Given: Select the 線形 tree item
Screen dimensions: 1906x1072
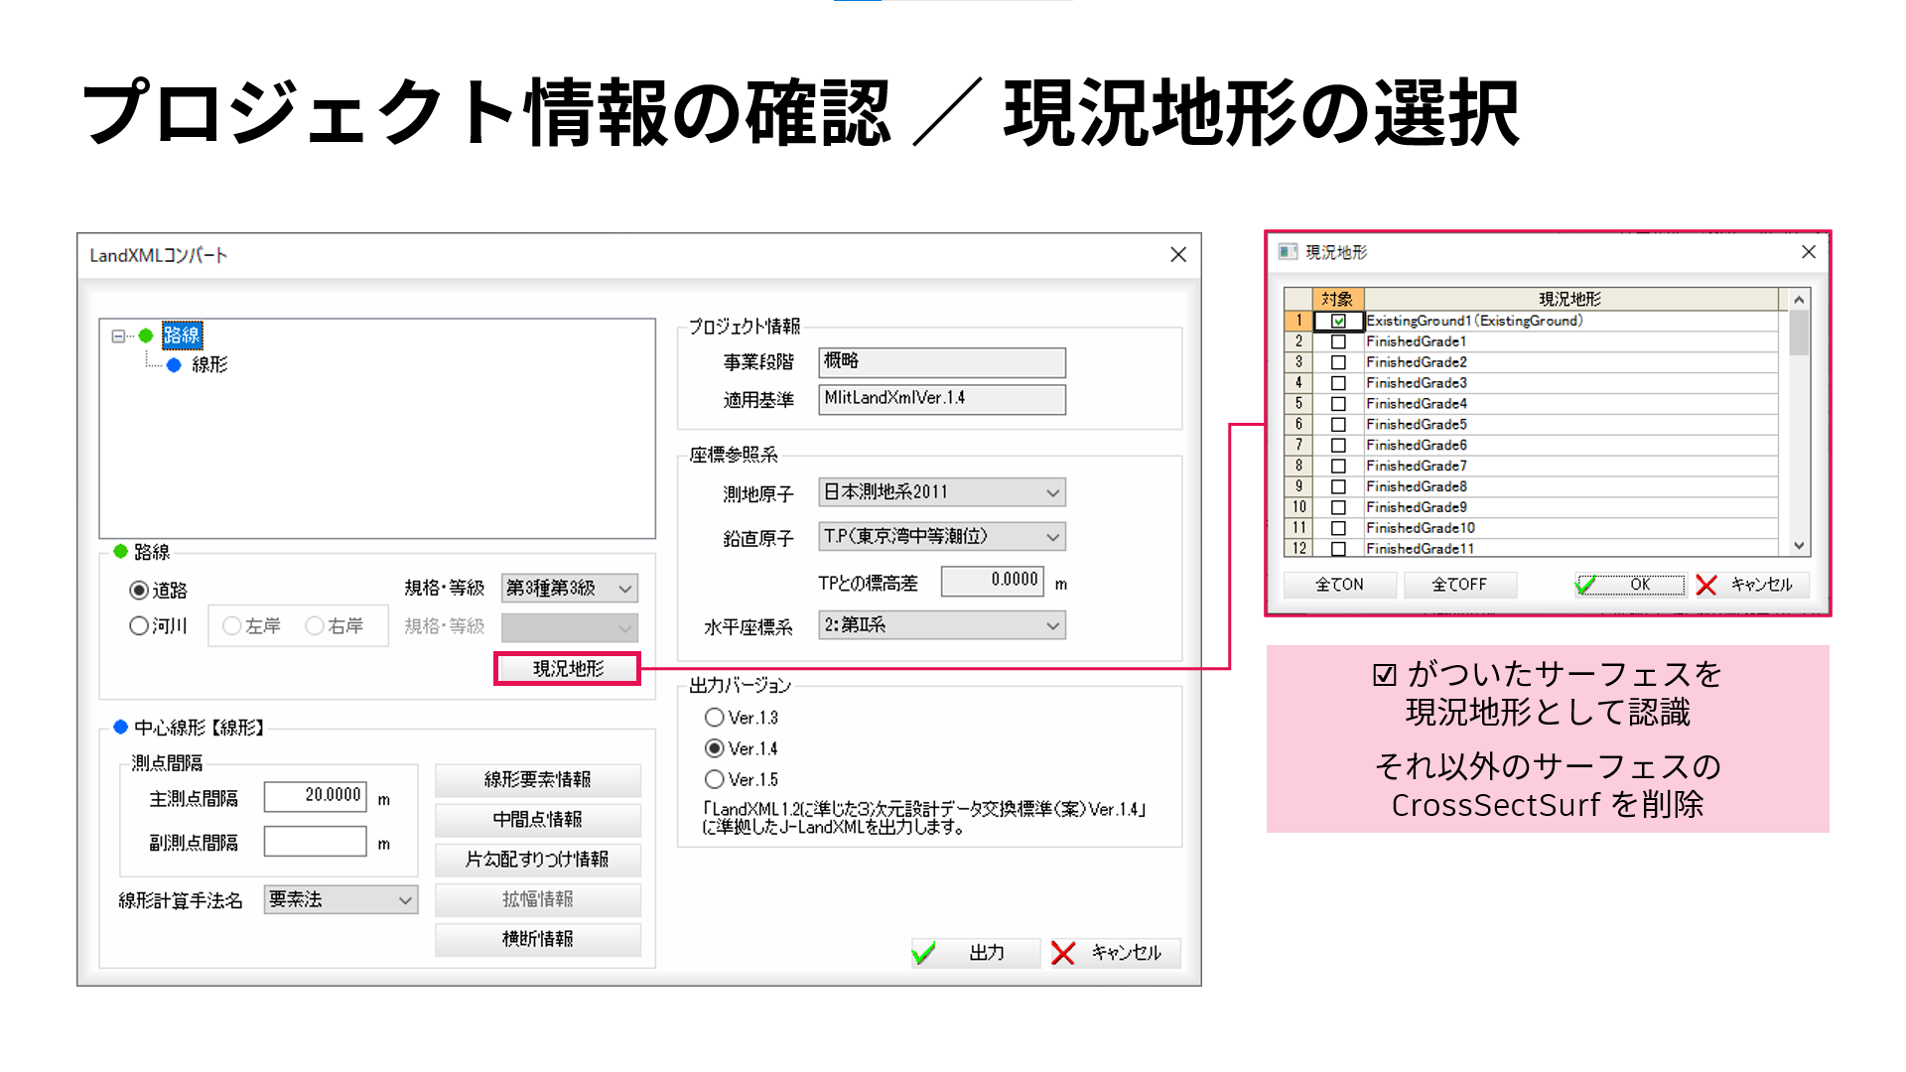Looking at the screenshot, I should click(209, 365).
